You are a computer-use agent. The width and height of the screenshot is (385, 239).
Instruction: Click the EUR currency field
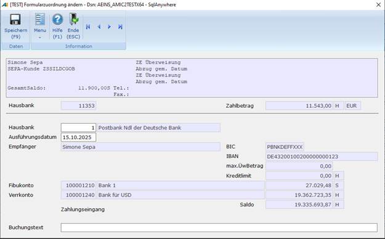[x=353, y=106]
